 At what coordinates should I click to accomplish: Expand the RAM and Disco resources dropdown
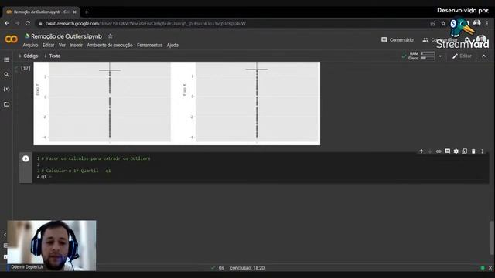[440, 56]
